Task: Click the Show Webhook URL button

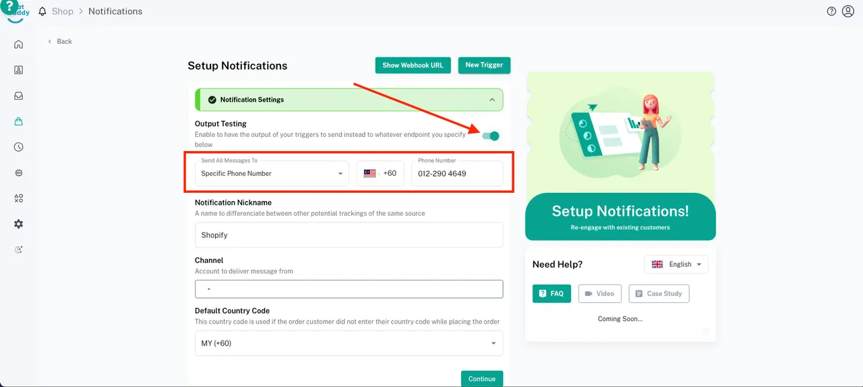Action: 413,65
